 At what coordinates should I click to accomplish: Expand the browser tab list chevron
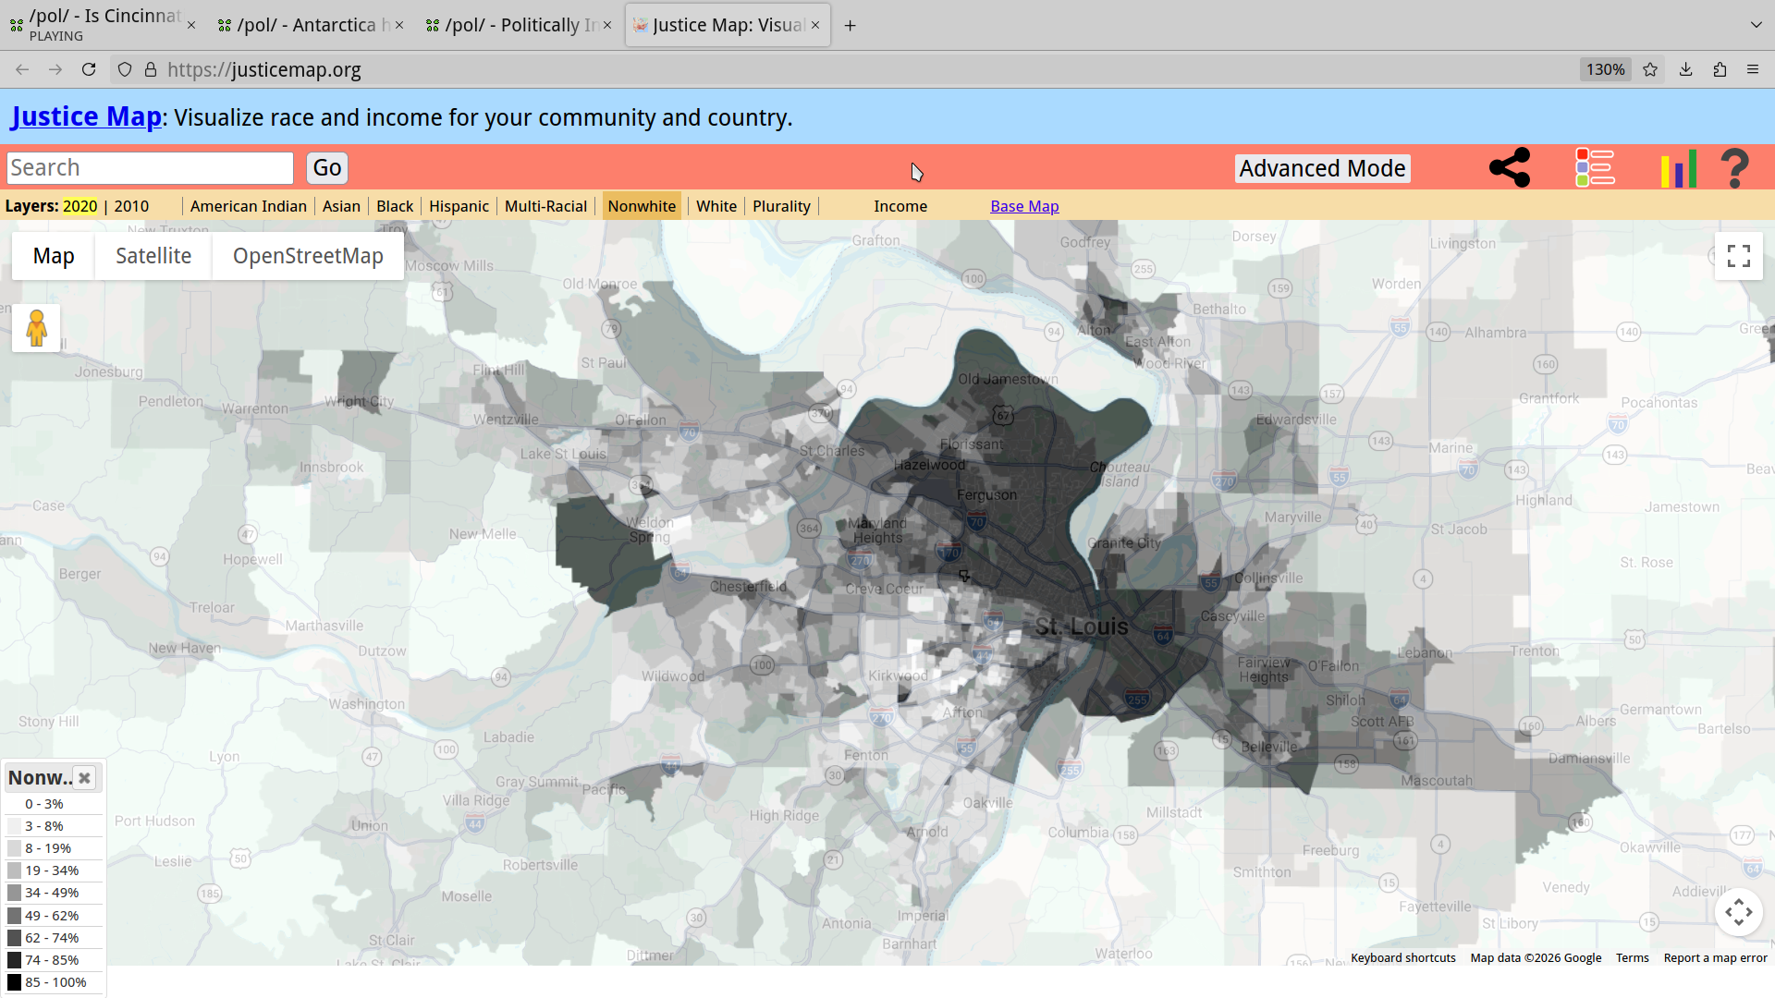coord(1756,25)
